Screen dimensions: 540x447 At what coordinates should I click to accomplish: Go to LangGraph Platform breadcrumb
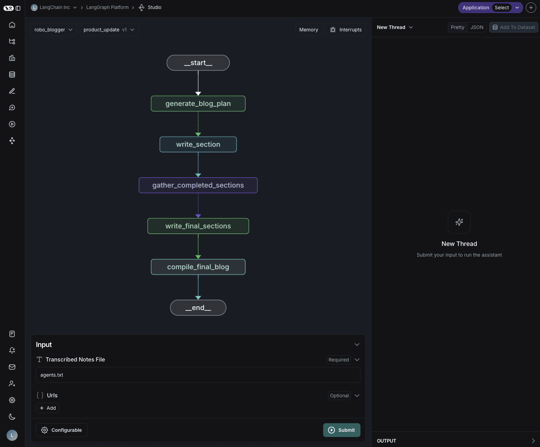click(107, 7)
